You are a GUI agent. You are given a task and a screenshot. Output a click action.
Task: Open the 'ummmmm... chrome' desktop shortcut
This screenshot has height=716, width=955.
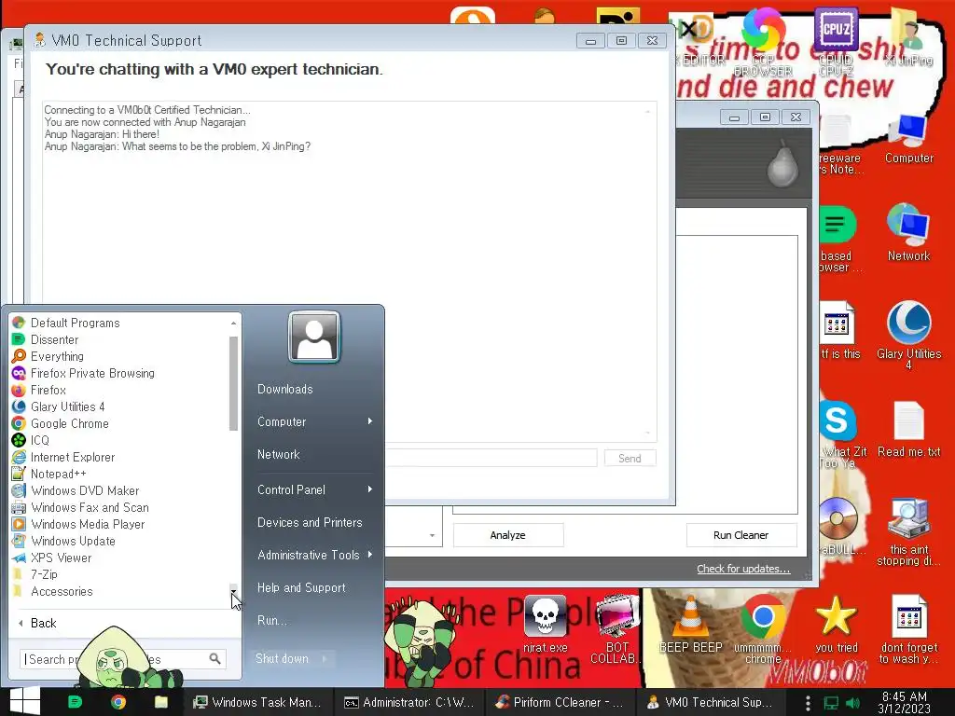point(763,629)
